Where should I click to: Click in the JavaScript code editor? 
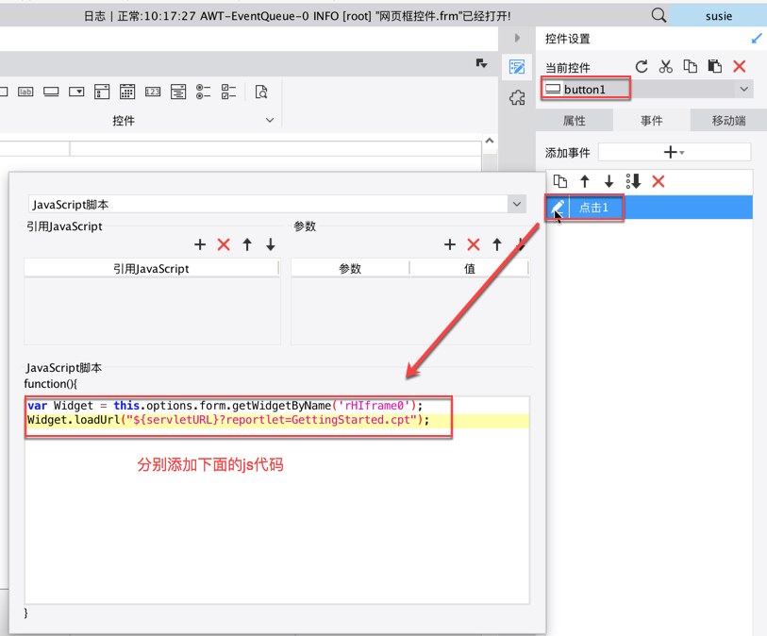[276, 500]
